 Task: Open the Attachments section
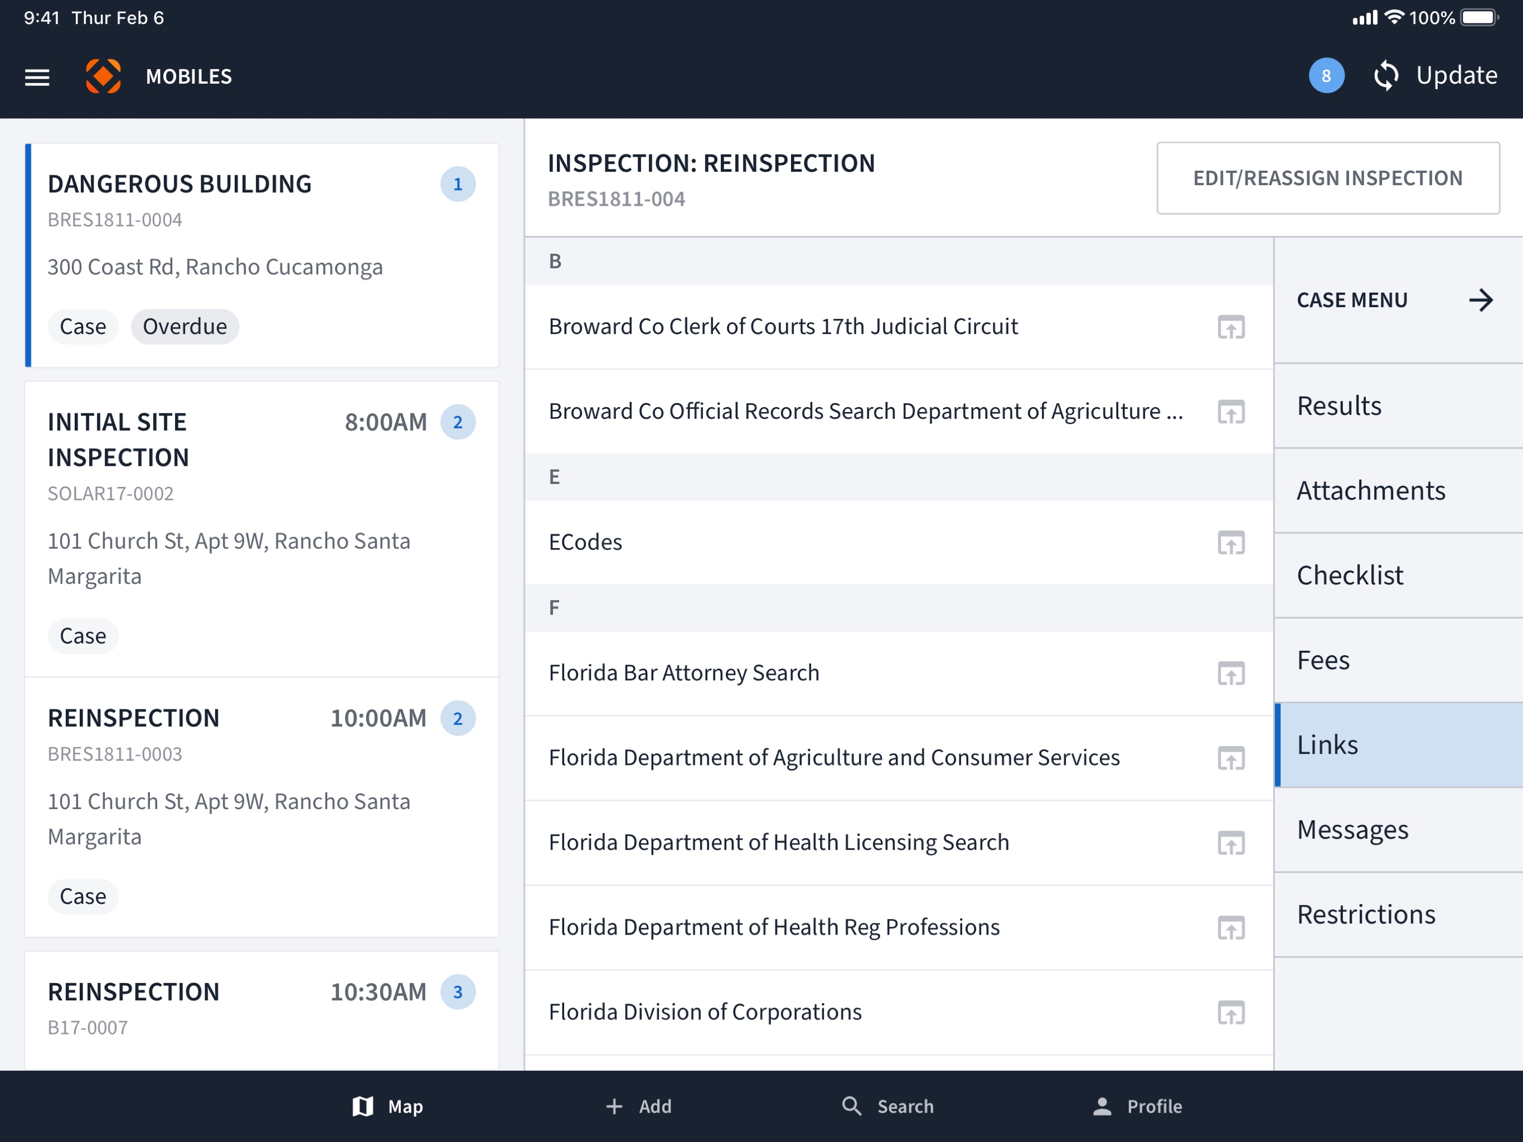coord(1398,490)
